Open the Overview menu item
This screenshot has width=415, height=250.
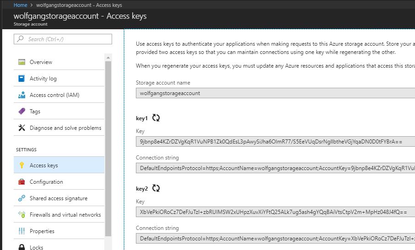point(59,62)
